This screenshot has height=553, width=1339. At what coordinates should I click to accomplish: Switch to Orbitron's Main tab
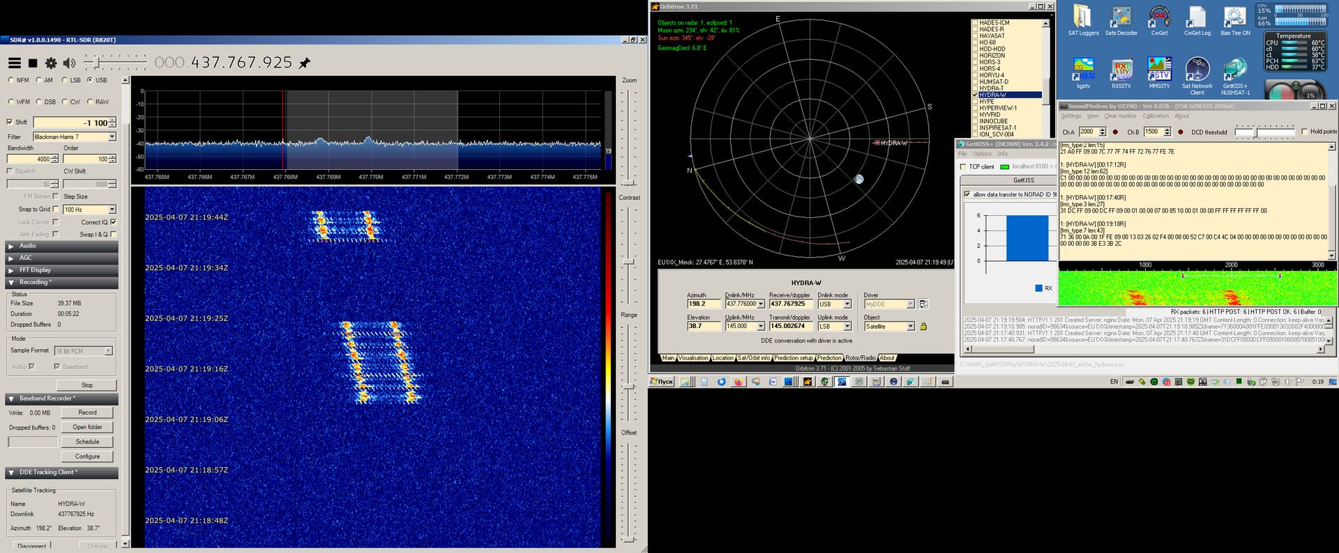coord(668,358)
